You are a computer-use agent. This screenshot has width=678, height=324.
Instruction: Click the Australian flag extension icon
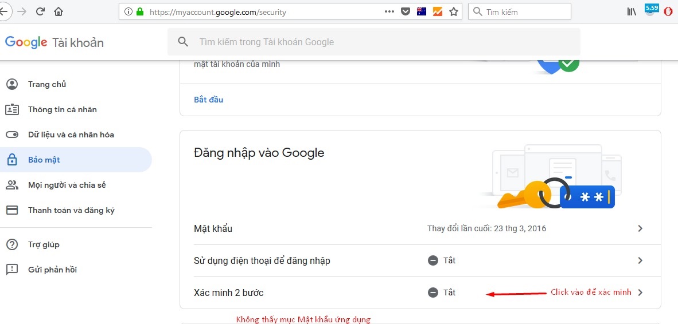pyautogui.click(x=422, y=11)
